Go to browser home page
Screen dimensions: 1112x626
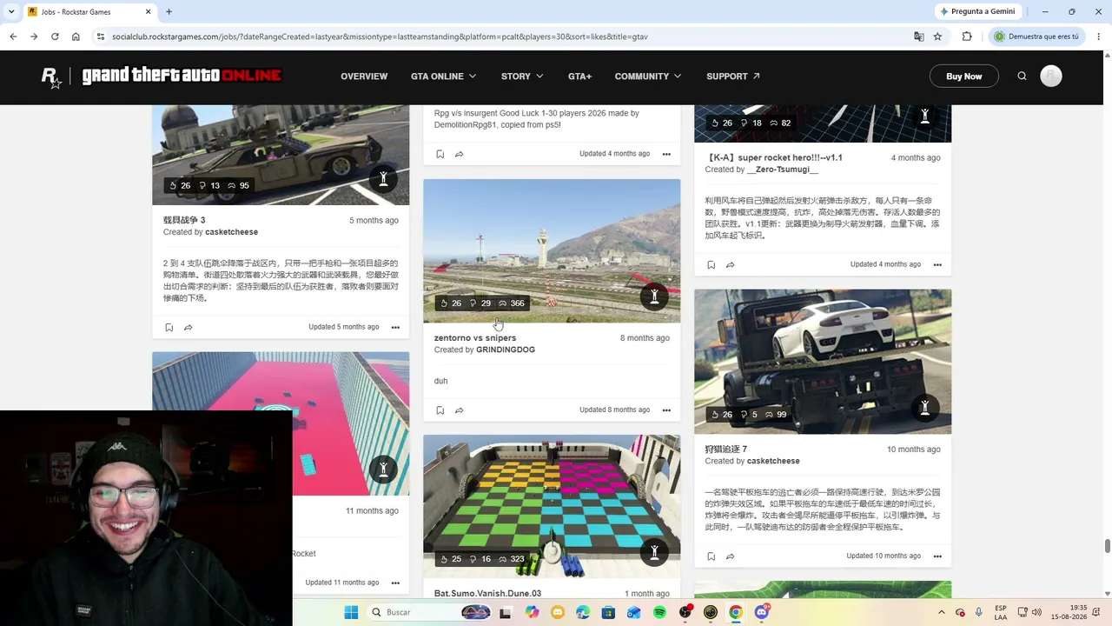(76, 37)
